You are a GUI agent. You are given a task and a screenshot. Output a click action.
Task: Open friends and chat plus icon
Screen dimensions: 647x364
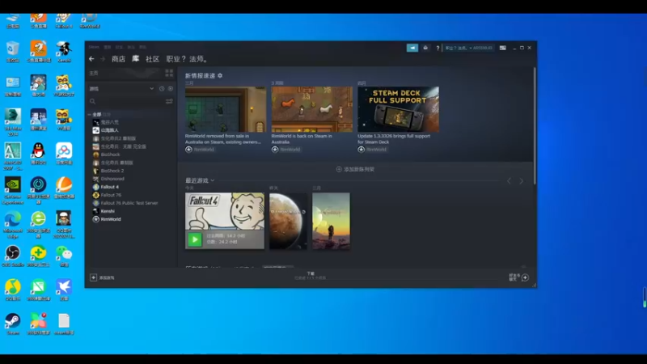tap(525, 277)
